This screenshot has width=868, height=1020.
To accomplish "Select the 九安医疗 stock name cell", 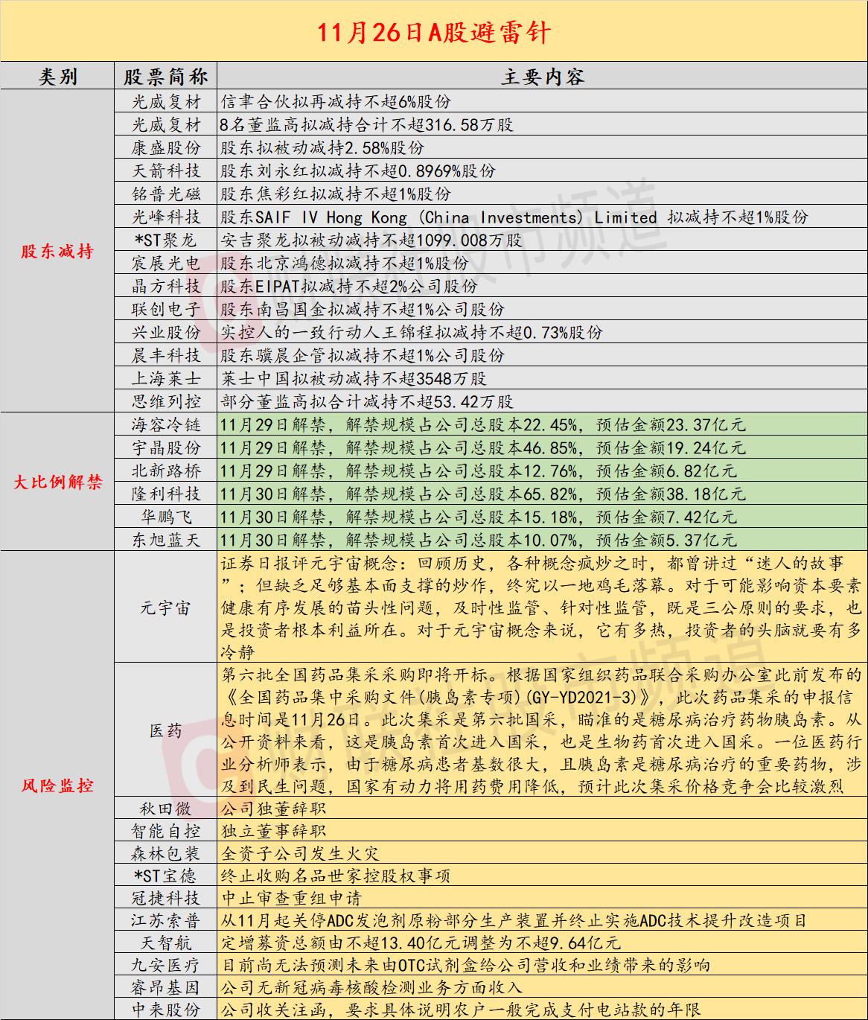I will [x=166, y=965].
